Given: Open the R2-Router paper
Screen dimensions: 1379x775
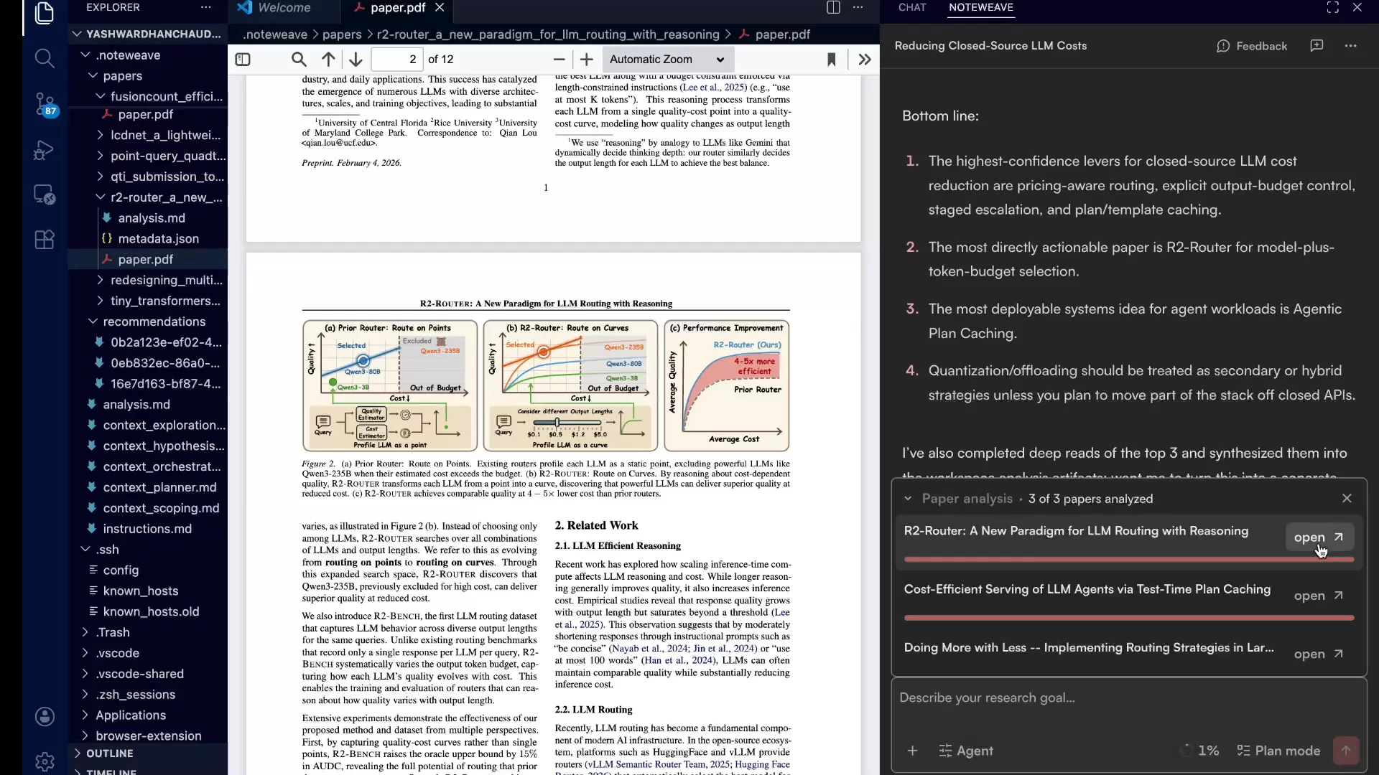Looking at the screenshot, I should [1319, 537].
